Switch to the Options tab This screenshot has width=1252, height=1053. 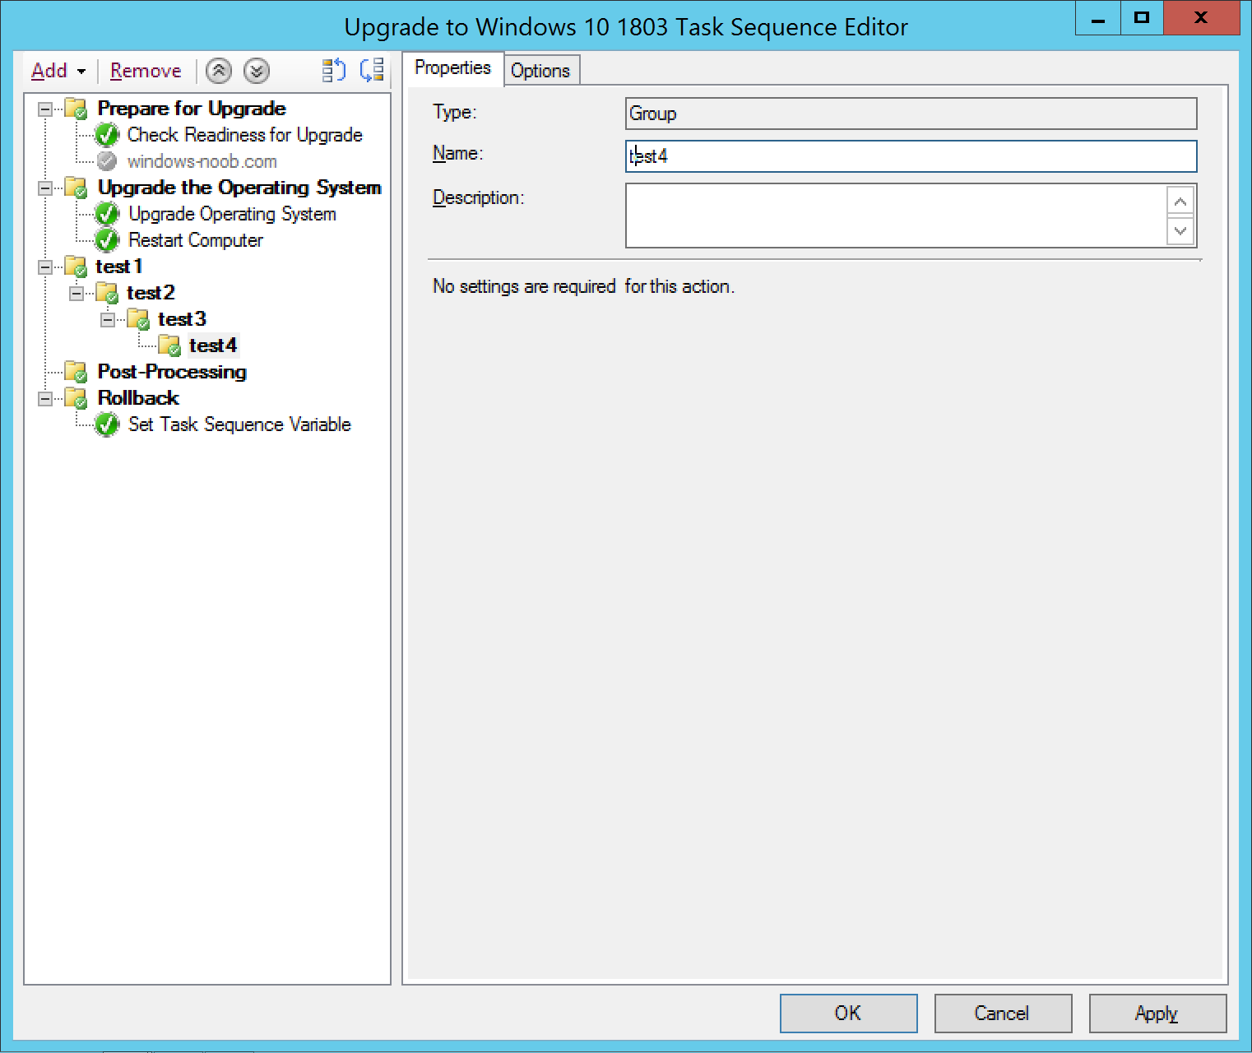540,71
